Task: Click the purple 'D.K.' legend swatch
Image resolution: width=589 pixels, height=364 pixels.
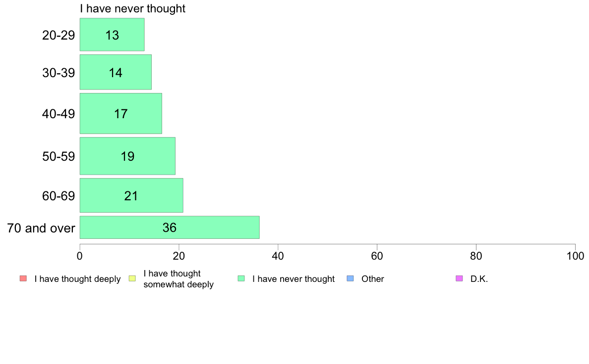Action: 459,278
